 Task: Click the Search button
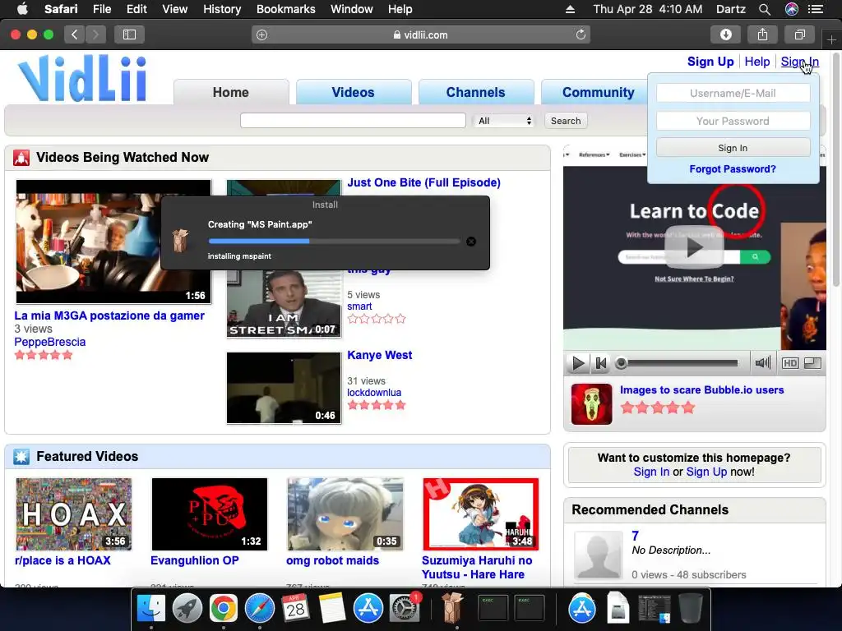(x=566, y=121)
